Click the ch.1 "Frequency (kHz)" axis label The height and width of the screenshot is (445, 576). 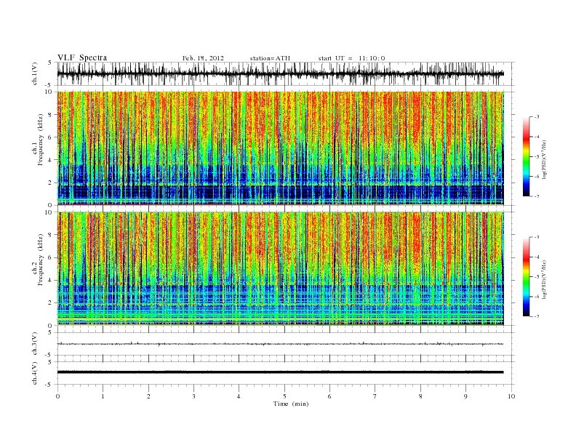pos(41,140)
